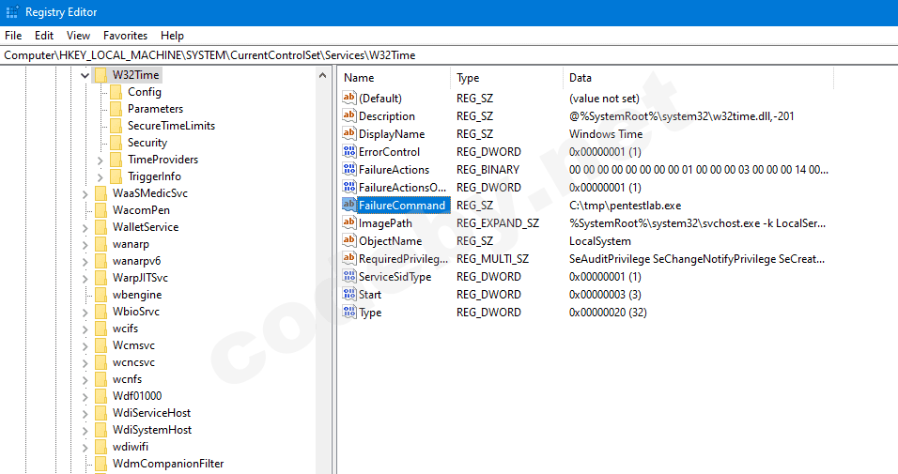Open the Edit menu
This screenshot has width=898, height=474.
pos(44,36)
